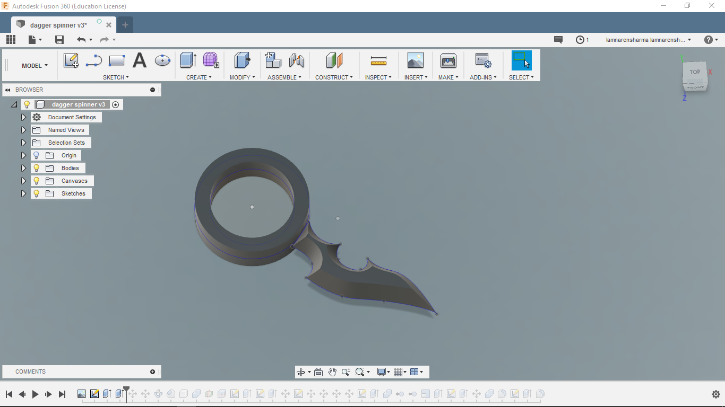Hide the Sketches folder via lightbulb
This screenshot has width=725, height=407.
click(x=37, y=193)
